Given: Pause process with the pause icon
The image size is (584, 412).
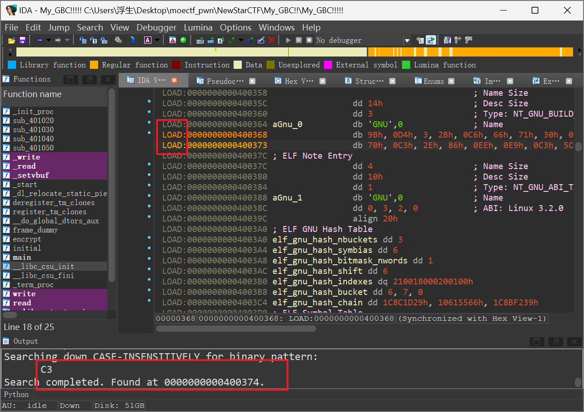Looking at the screenshot, I should [299, 40].
